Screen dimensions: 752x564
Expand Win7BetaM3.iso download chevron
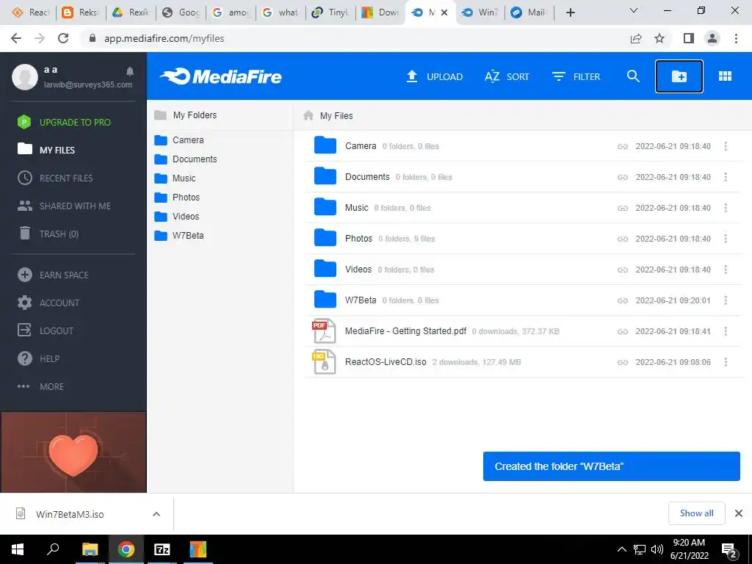pos(156,514)
